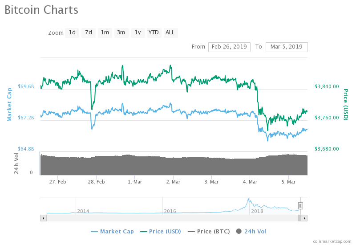This screenshot has width=356, height=245.
Task: Click the 2016 area in navigator timeline
Action: click(170, 210)
